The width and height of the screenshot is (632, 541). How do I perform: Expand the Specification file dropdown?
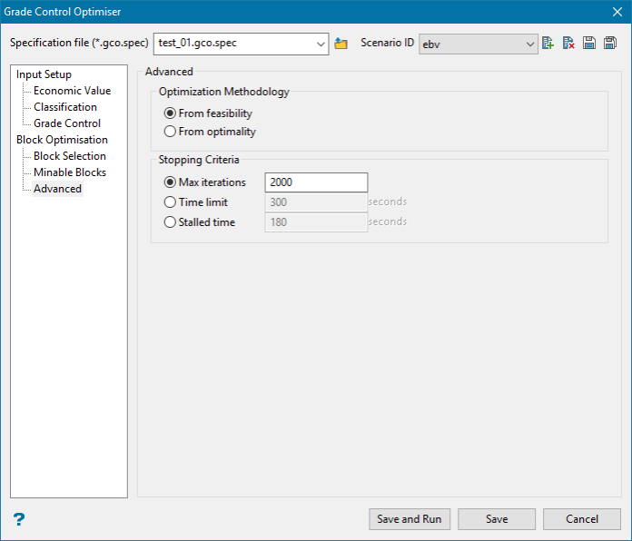pos(321,44)
